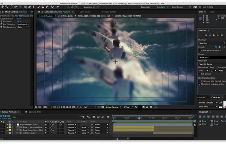Click the Character panel eyedropper icon

(x=221, y=103)
